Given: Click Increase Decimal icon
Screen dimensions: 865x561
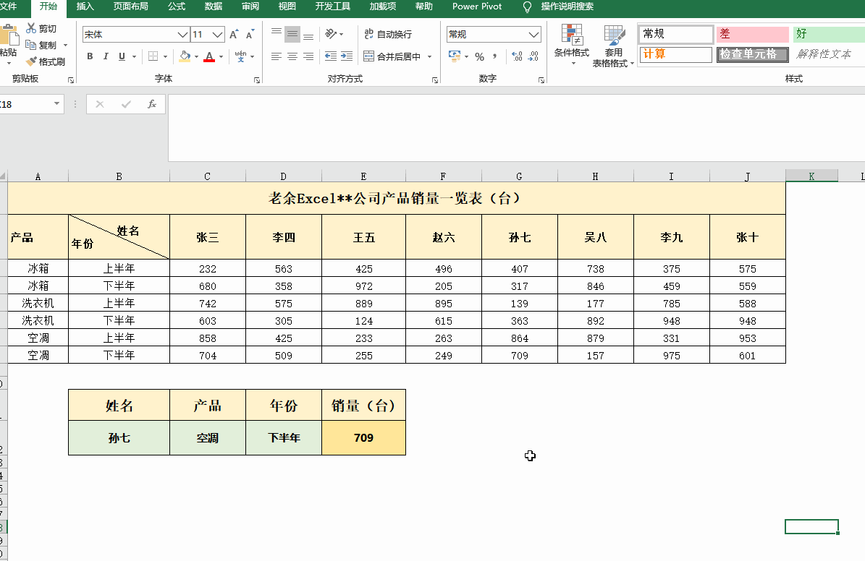Looking at the screenshot, I should [x=517, y=56].
